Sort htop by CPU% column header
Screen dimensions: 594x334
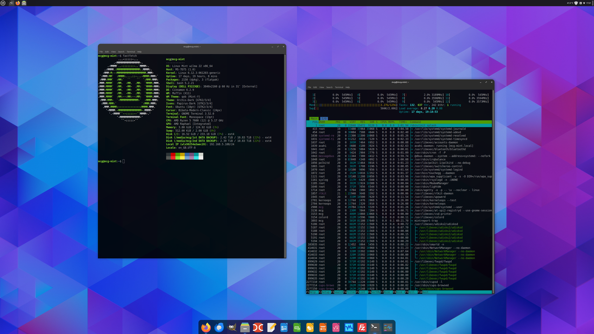coord(384,122)
